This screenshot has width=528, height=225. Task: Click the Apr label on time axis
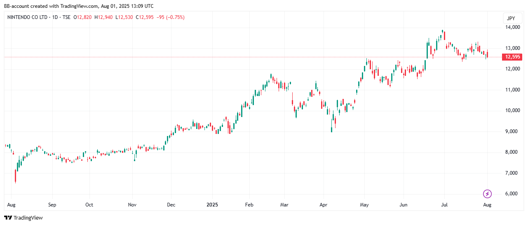click(x=323, y=204)
